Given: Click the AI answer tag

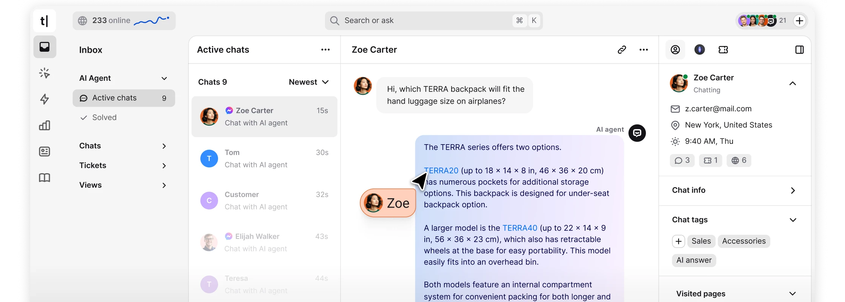Looking at the screenshot, I should tap(694, 260).
